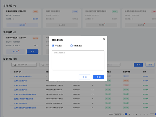
Task: Open the 武清快乐集团停车场施工项目 table link
Action: tap(23, 99)
